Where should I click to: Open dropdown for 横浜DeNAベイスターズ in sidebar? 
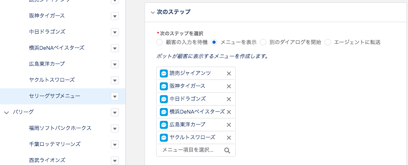click(x=115, y=49)
